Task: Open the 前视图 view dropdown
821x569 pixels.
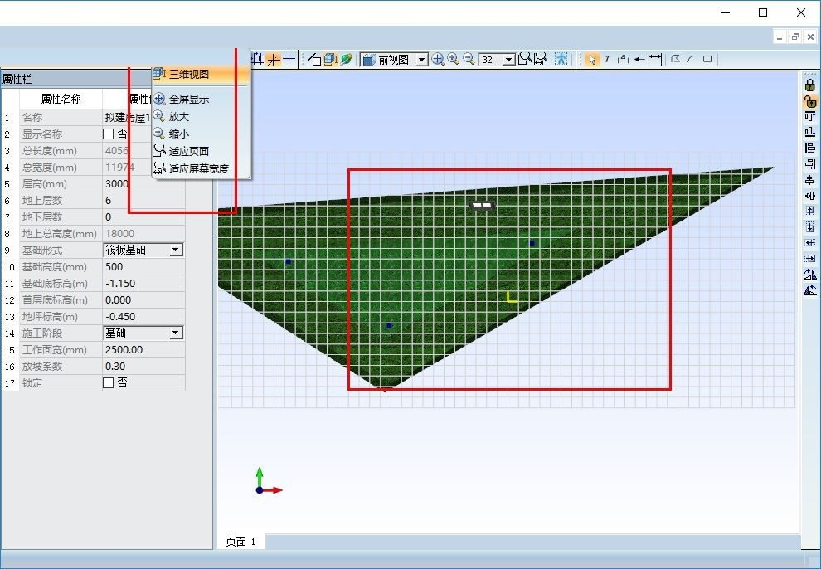Action: [x=421, y=60]
